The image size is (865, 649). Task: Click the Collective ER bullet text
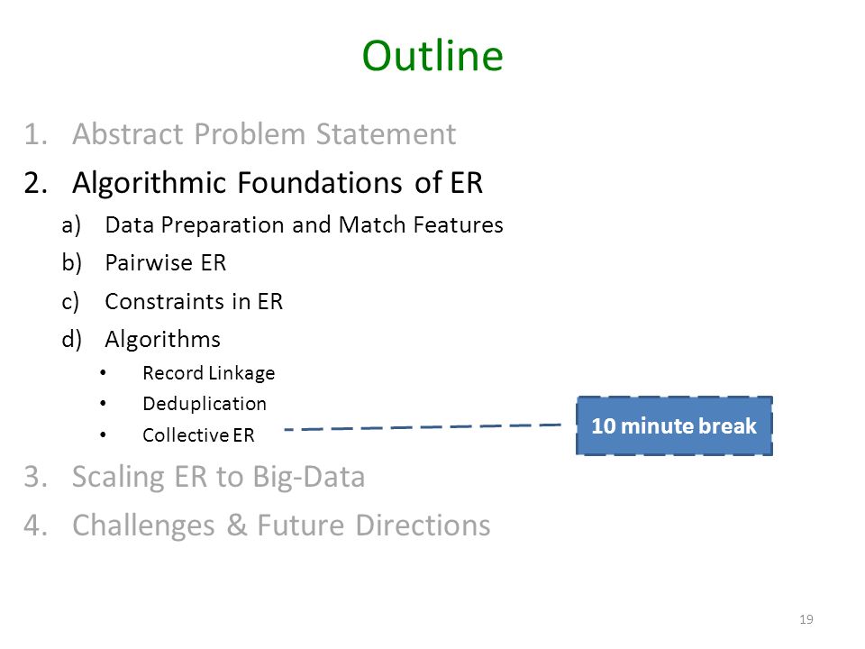pyautogui.click(x=198, y=435)
